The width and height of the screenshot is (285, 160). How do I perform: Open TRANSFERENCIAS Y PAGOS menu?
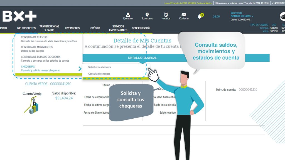pyautogui.click(x=49, y=28)
